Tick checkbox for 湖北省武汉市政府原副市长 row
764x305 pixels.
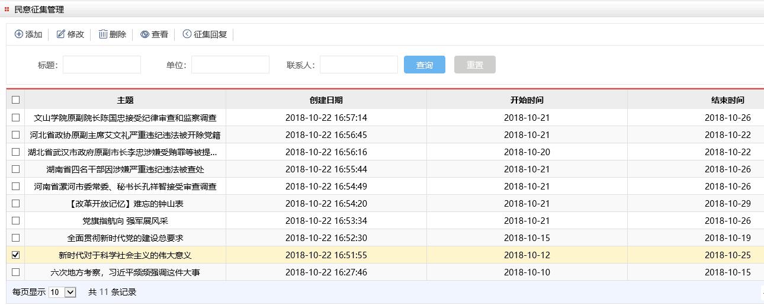[15, 152]
